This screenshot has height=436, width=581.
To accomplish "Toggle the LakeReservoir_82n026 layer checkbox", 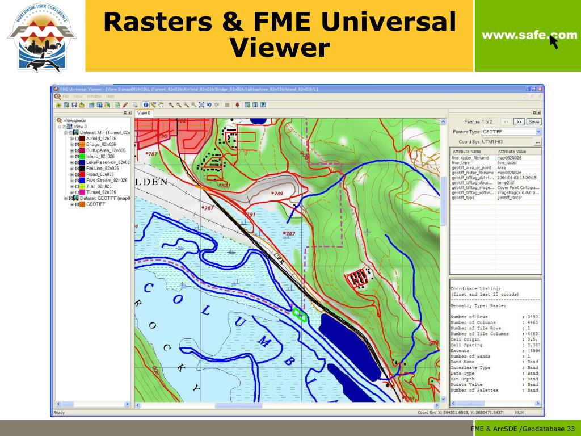I will [x=77, y=162].
